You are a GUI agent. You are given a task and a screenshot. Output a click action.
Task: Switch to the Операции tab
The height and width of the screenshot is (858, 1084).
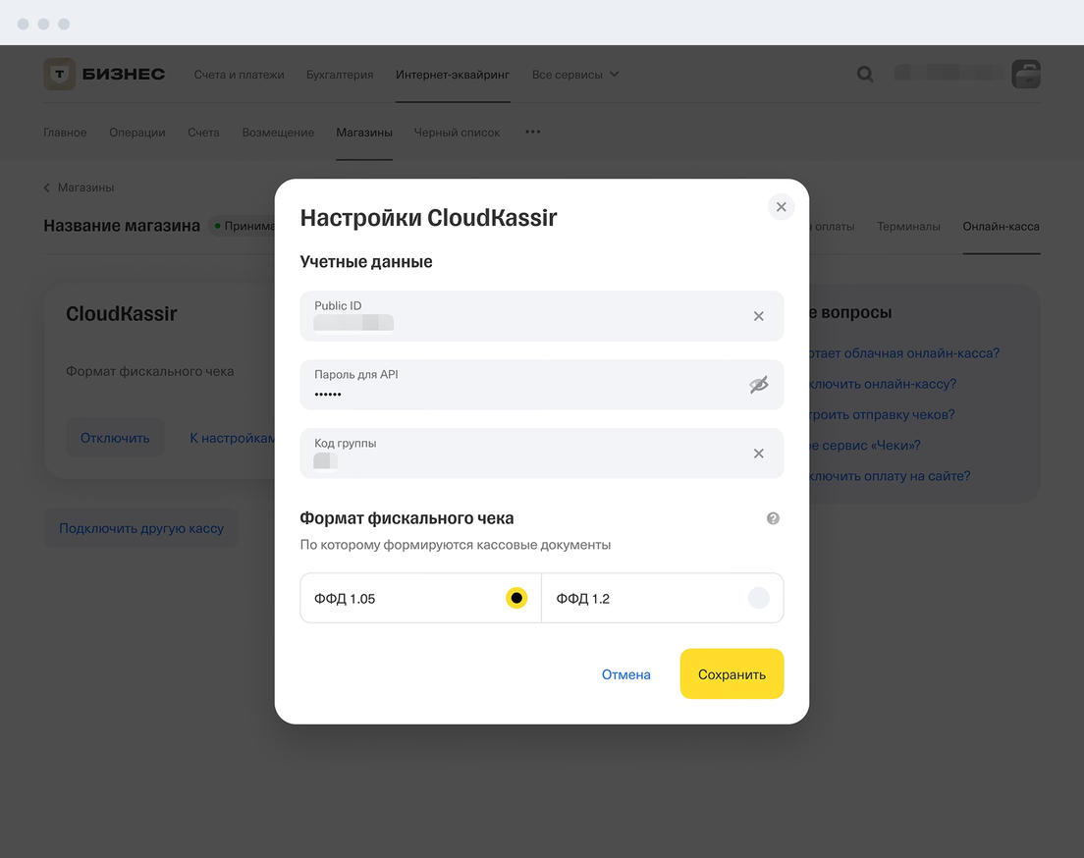pyautogui.click(x=136, y=133)
